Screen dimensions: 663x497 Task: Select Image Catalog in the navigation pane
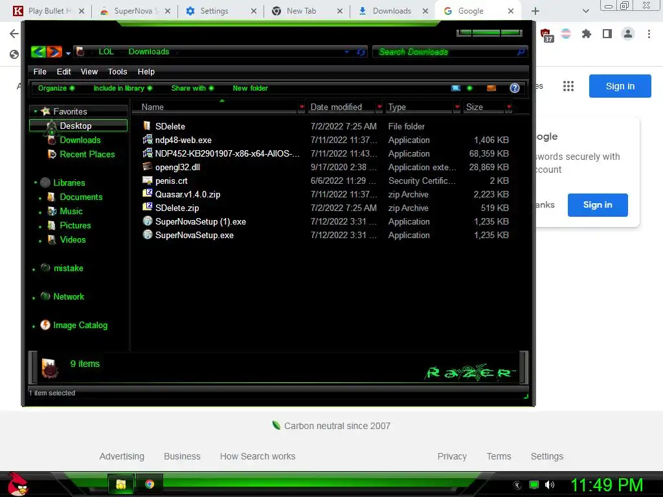pos(80,325)
